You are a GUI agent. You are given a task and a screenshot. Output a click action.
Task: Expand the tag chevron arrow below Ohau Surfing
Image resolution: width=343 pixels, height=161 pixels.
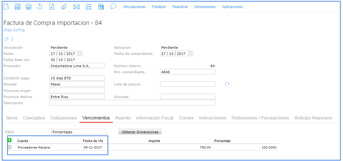(12, 39)
